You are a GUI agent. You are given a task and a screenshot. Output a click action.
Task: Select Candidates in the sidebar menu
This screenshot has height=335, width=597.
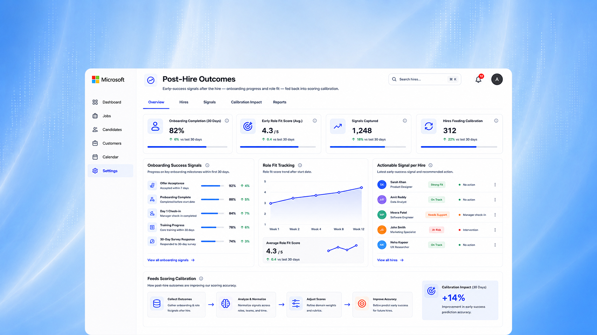tap(111, 129)
